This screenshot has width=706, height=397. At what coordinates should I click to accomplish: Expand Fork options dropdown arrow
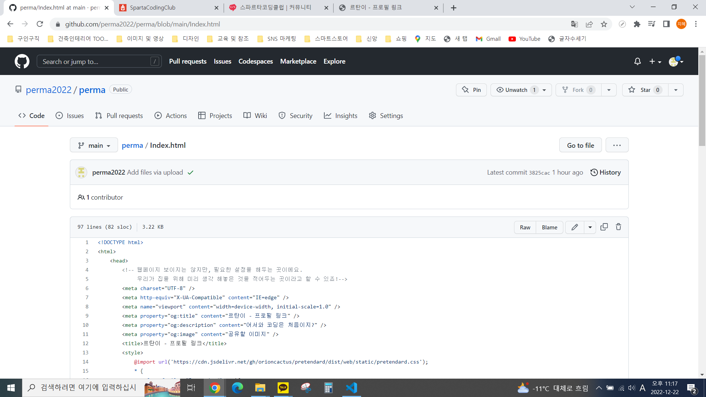coord(609,90)
